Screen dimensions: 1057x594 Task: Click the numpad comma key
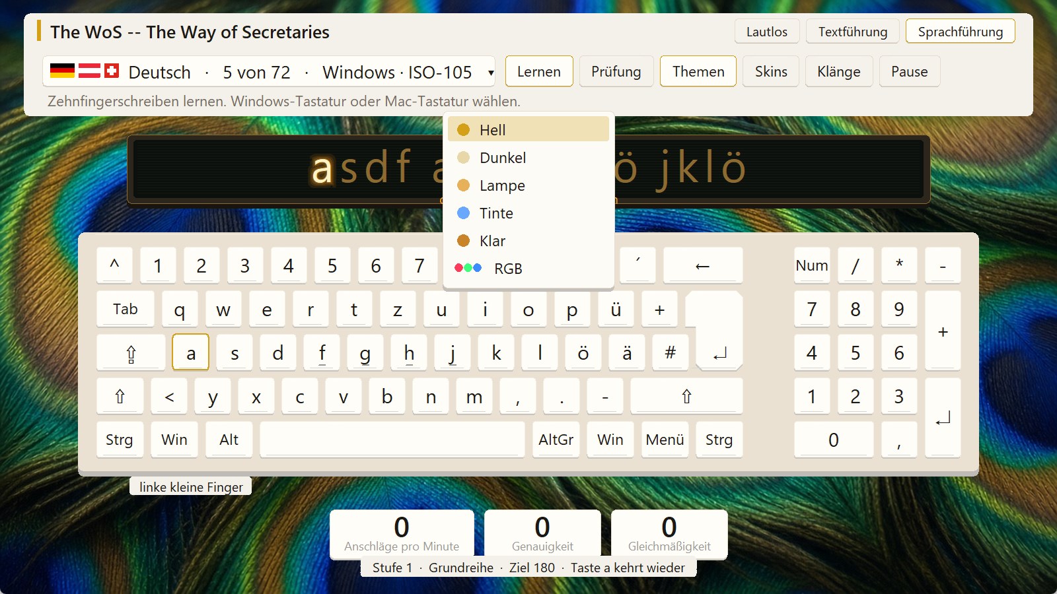tap(899, 440)
